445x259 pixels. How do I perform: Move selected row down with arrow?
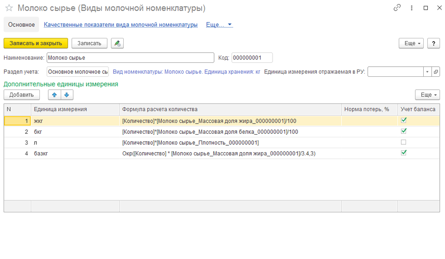click(x=67, y=95)
